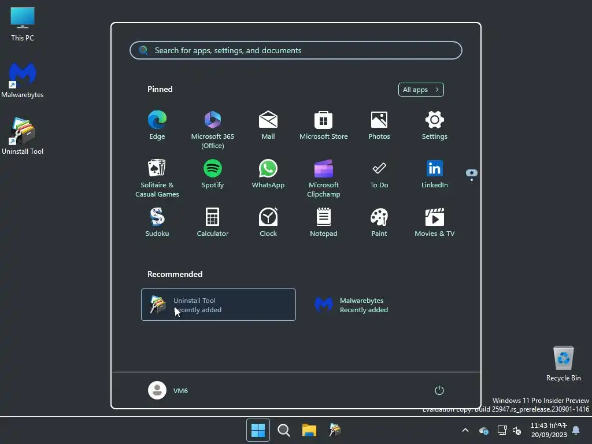Open Notepad
Viewport: 592px width, 444px height.
click(x=324, y=222)
